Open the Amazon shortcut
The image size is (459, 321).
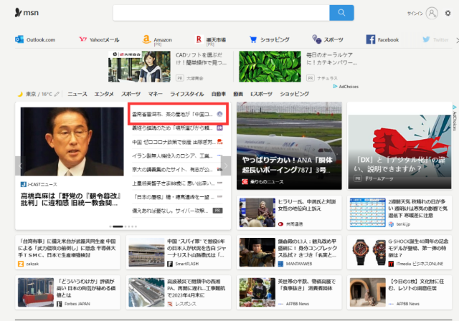pos(157,39)
